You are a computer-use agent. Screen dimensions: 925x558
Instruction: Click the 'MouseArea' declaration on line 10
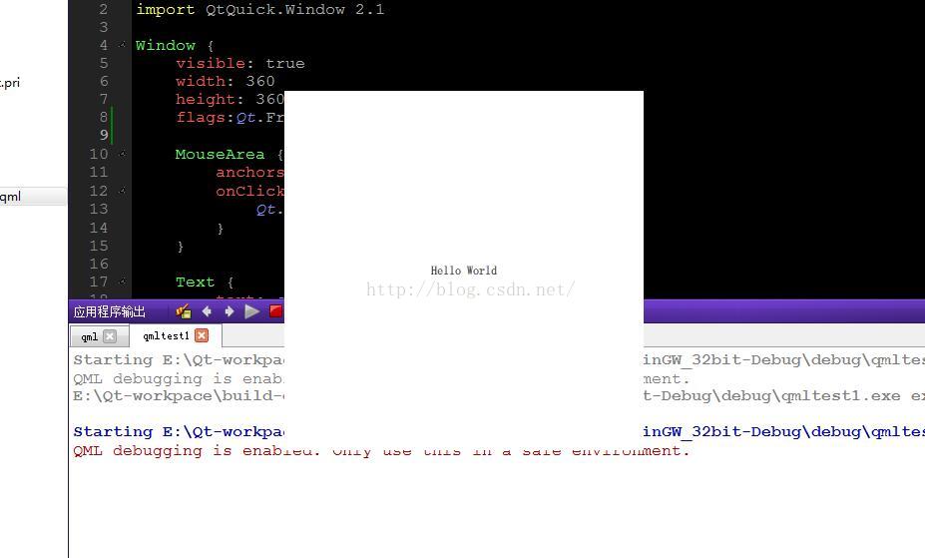click(220, 154)
